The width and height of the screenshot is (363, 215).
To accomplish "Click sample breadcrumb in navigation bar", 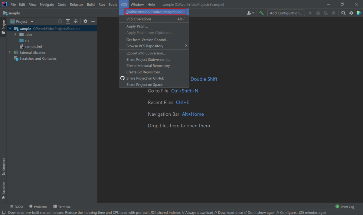I will 11,13.
